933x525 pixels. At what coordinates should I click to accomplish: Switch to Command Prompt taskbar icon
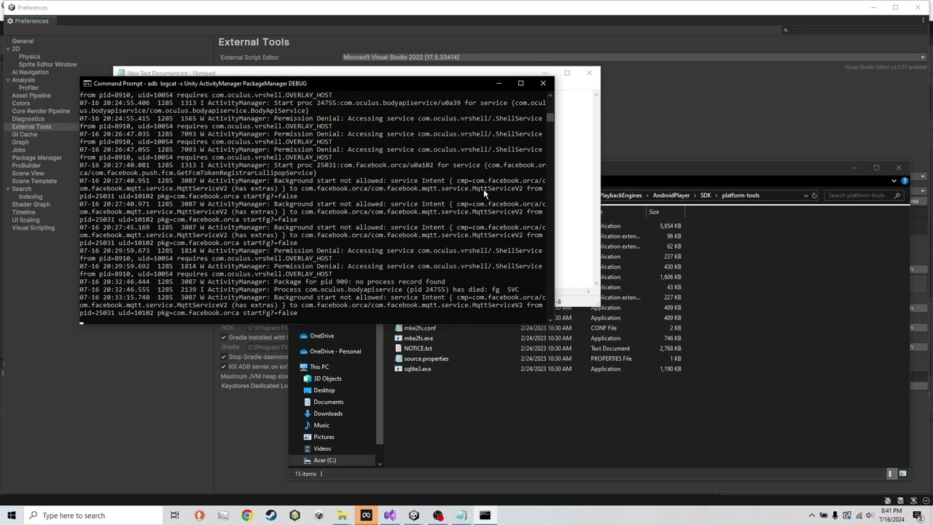(x=485, y=516)
